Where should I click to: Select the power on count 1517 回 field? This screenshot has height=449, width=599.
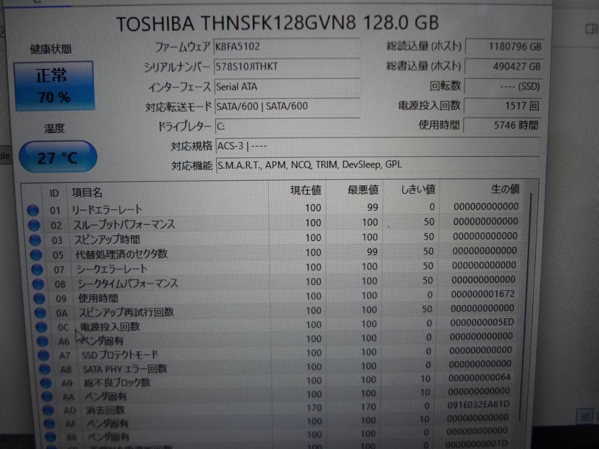point(502,106)
